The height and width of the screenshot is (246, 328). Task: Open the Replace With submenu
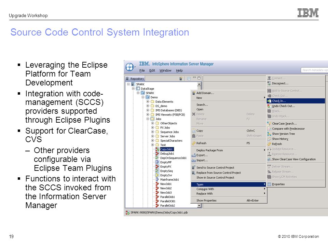coord(229,194)
